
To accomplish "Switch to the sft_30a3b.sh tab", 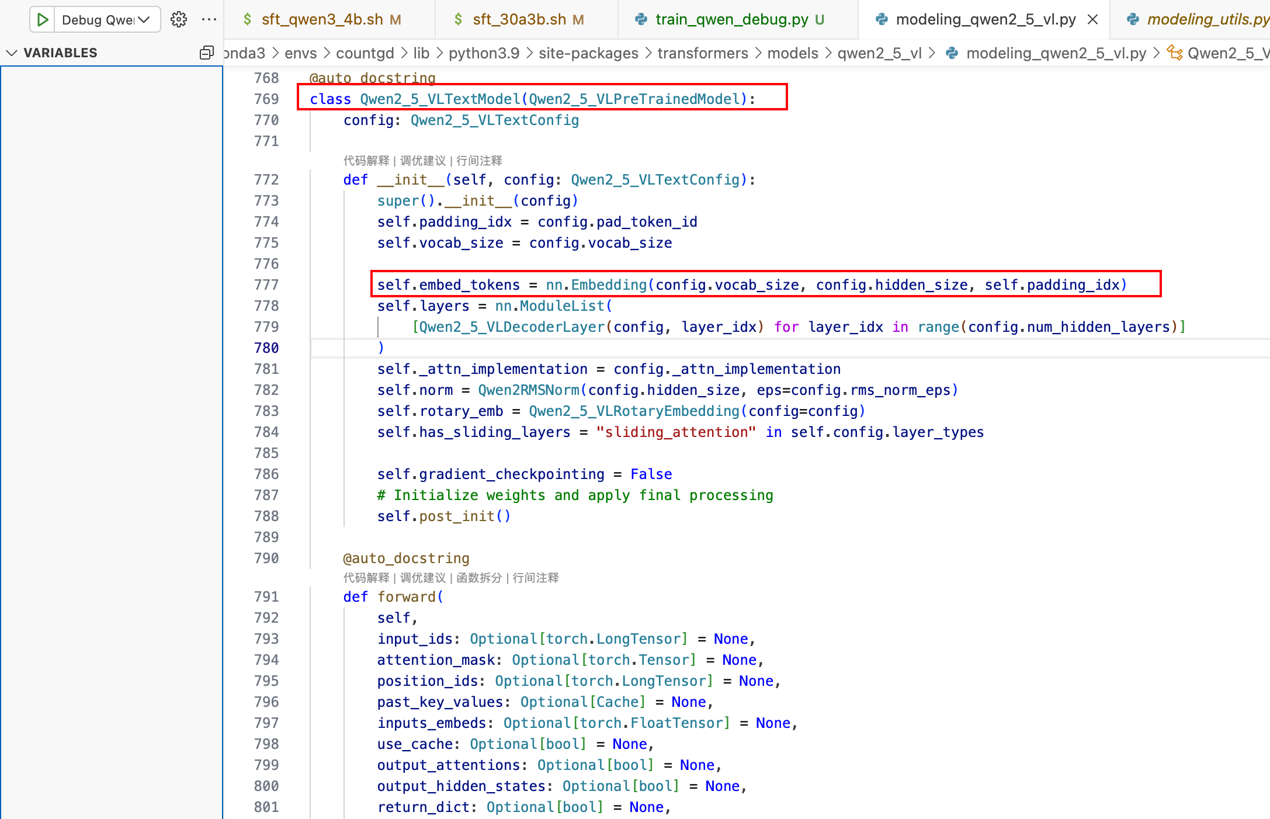I will click(519, 20).
